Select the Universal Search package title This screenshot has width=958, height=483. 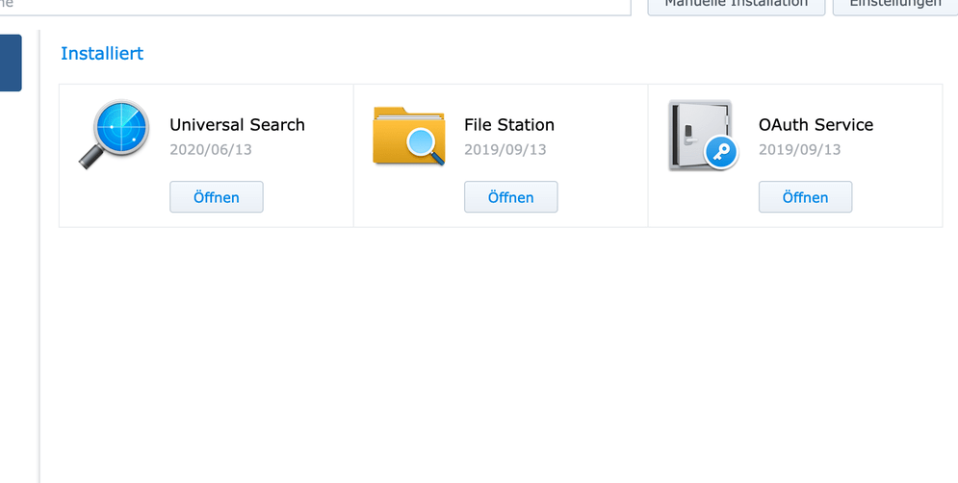(237, 124)
